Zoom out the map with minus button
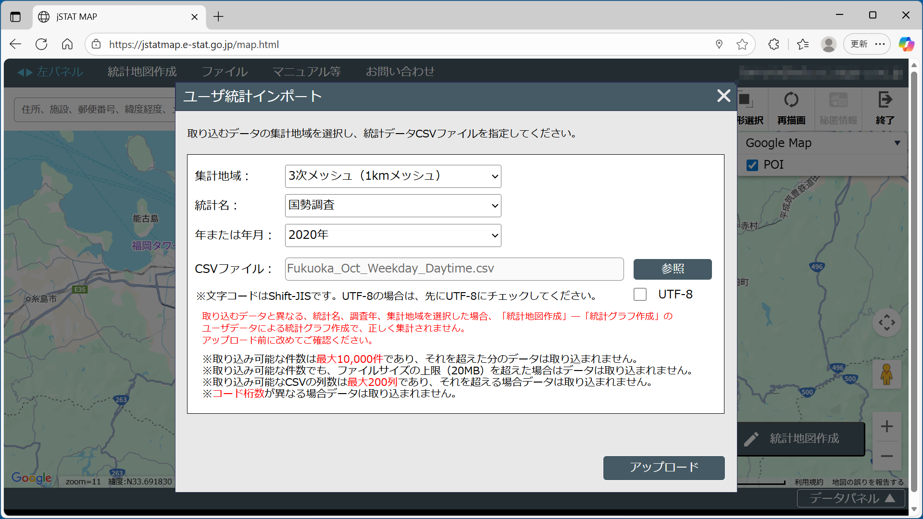Screen dimensions: 923x519 (x=886, y=456)
